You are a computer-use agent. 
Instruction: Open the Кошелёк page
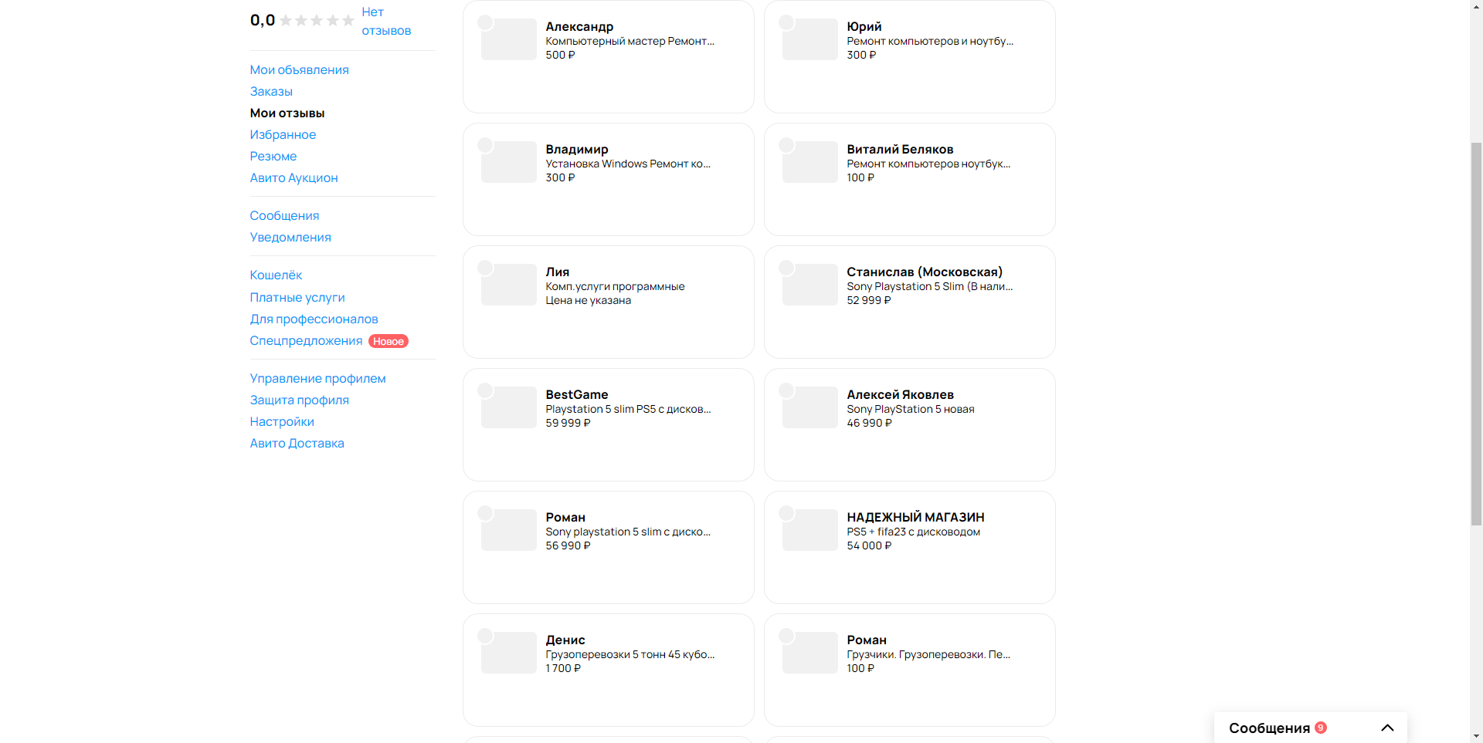pos(276,275)
